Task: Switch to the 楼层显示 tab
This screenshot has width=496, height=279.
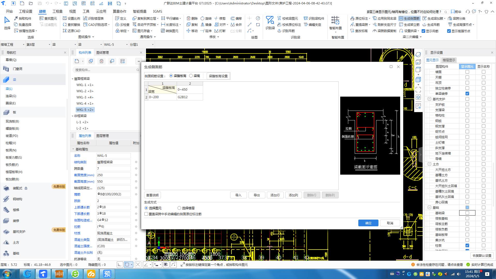Action: point(449,60)
